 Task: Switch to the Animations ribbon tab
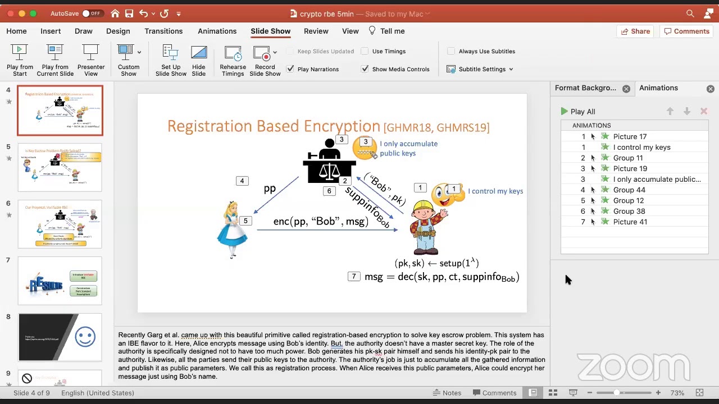click(217, 31)
